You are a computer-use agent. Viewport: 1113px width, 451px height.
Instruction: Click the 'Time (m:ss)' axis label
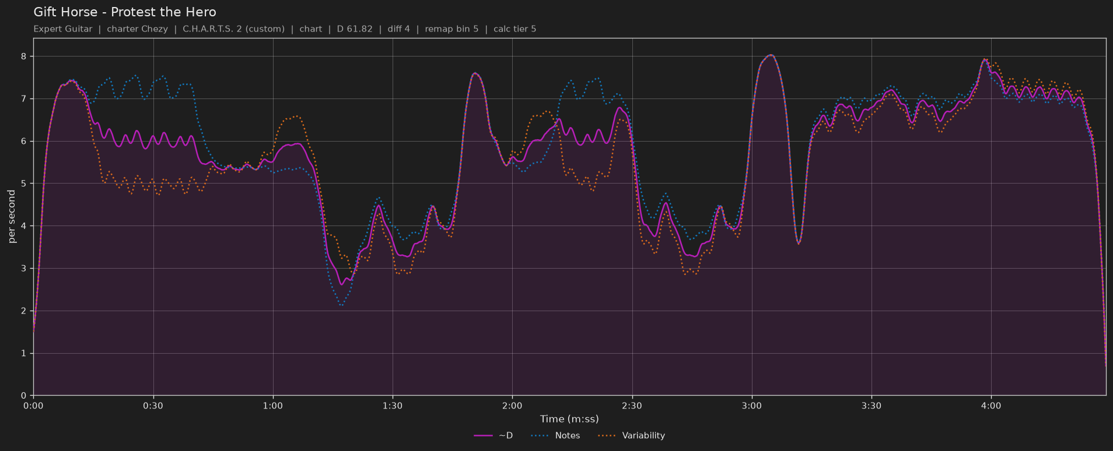pos(569,419)
